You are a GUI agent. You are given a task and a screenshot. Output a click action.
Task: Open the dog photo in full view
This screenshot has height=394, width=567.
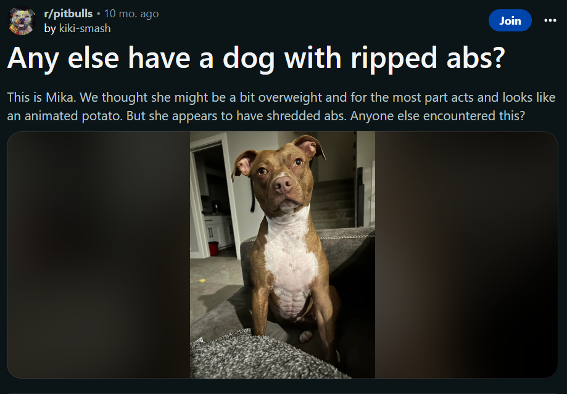(283, 255)
